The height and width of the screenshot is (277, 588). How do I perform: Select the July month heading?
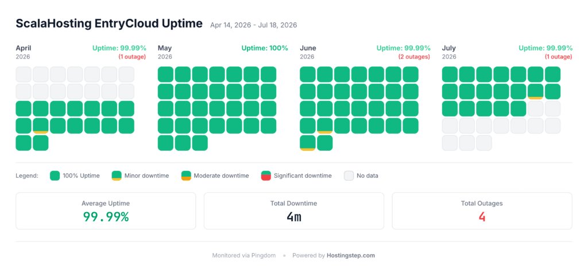449,48
